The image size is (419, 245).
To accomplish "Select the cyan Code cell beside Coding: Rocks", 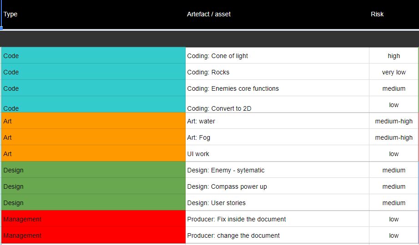I will coord(93,72).
